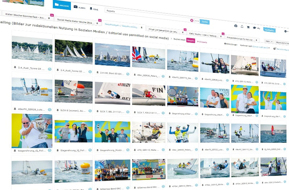Select the iQ_Foils_GER23 asset checkmark

point(285,149)
